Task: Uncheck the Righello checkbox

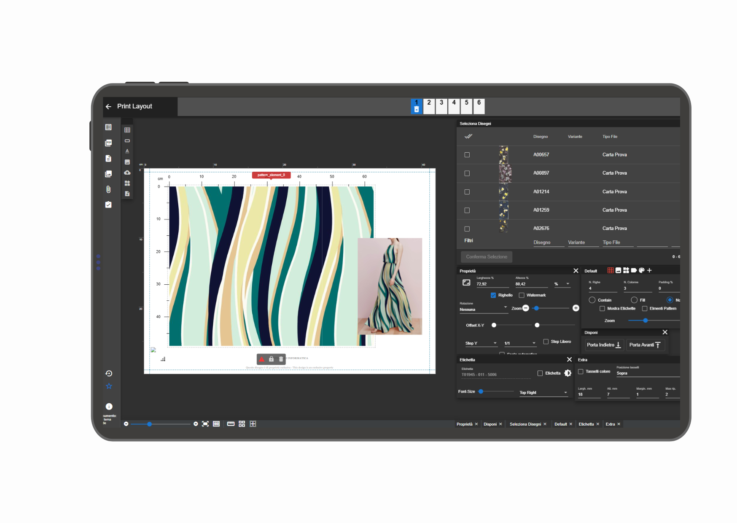Action: click(493, 295)
